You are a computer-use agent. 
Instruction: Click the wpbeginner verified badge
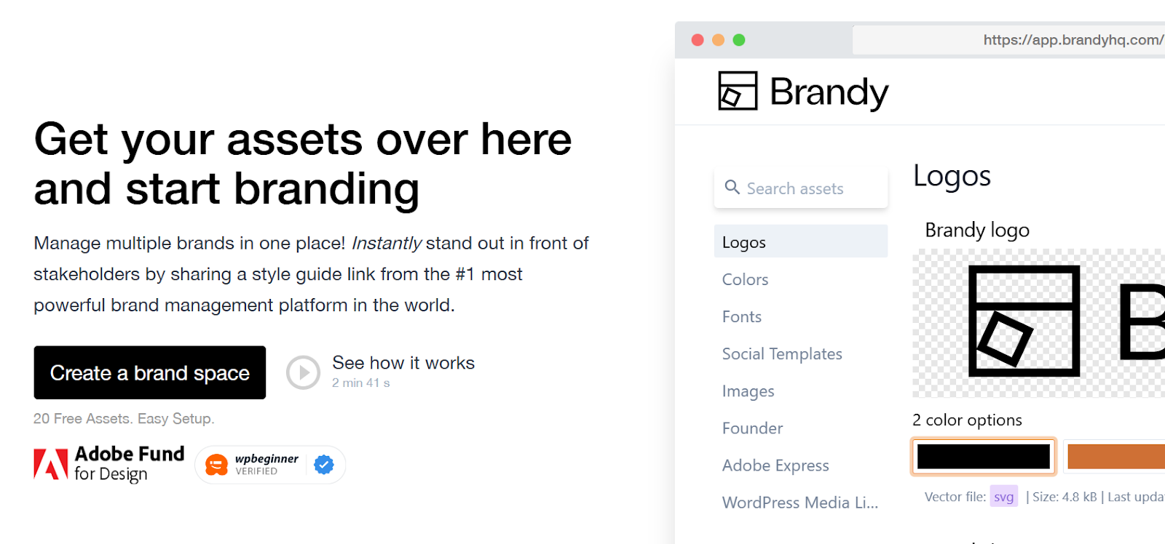click(270, 465)
